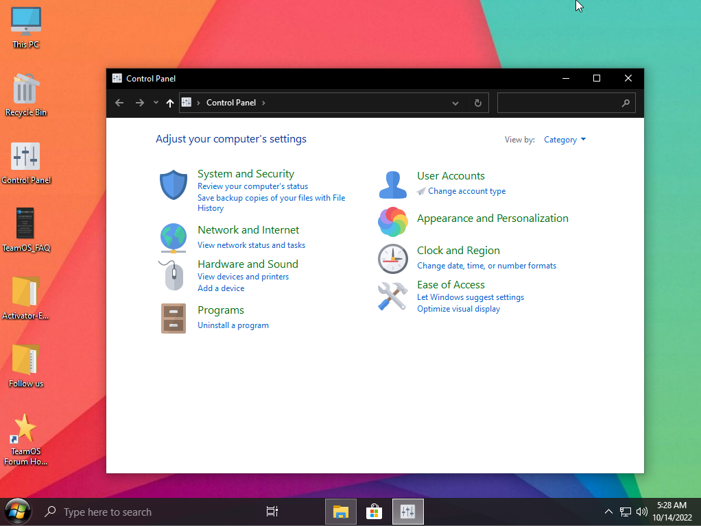Click Control Panel breadcrumb in address bar
The image size is (701, 526).
pyautogui.click(x=230, y=103)
